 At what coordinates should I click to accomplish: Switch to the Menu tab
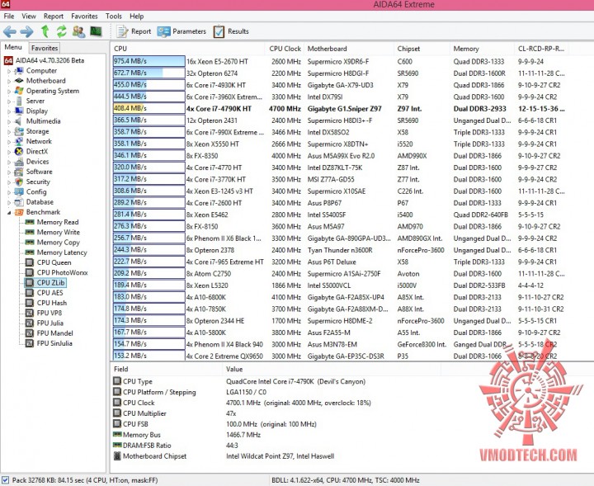coord(13,47)
